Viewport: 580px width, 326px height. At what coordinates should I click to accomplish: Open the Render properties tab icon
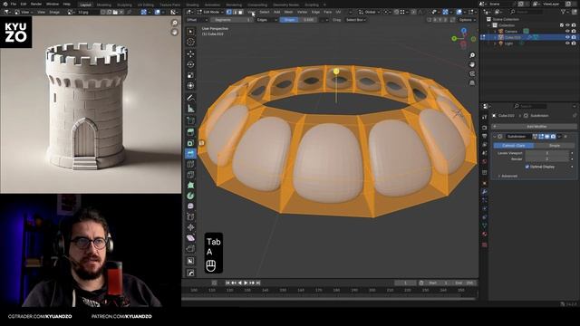click(485, 128)
